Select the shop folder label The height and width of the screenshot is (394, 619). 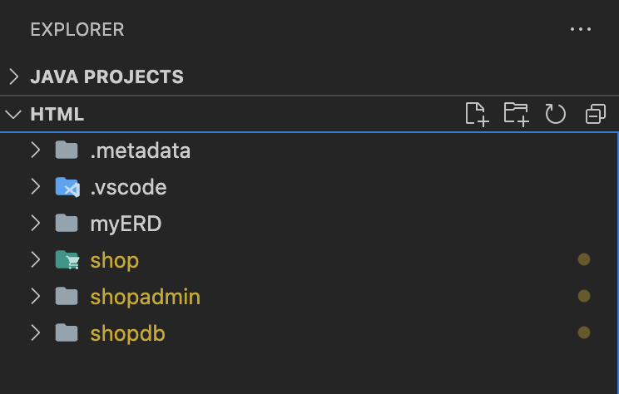click(x=114, y=260)
